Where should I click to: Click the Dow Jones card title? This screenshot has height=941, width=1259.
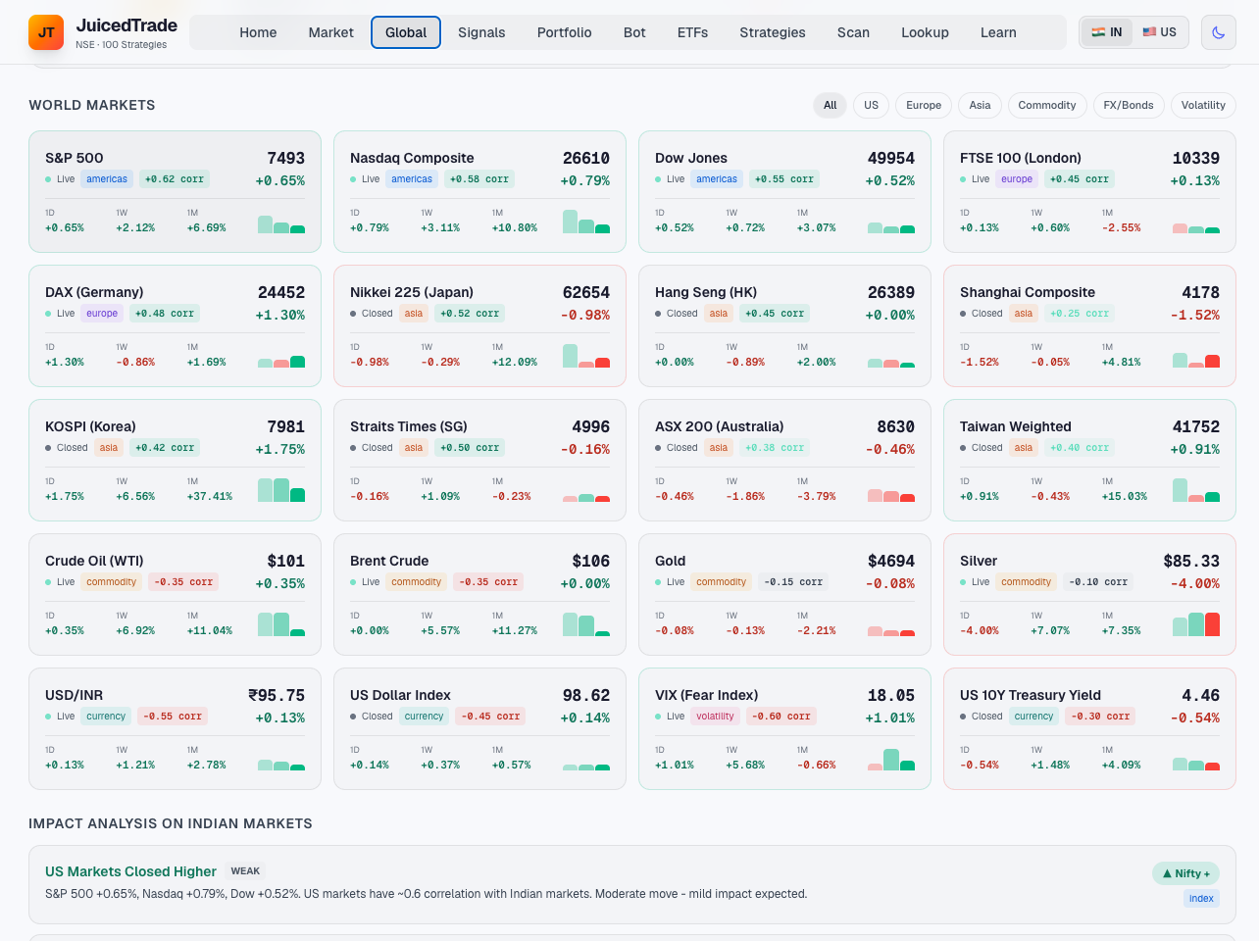coord(691,158)
